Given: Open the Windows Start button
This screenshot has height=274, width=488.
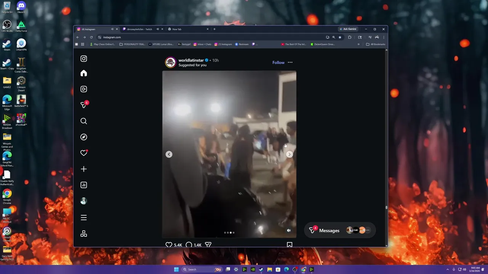Looking at the screenshot, I should 176,269.
